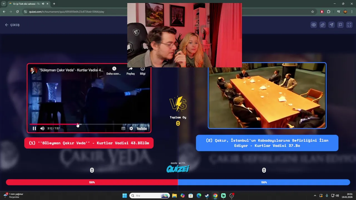Screen dimensions: 356x200
Task: Open the red hand adblock extension
Action: tap(322, 12)
